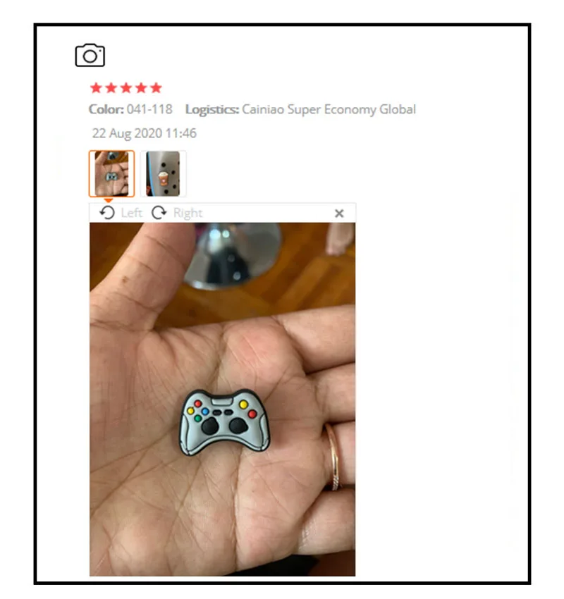Click the orange pointer below selected thumbnail

tap(109, 200)
